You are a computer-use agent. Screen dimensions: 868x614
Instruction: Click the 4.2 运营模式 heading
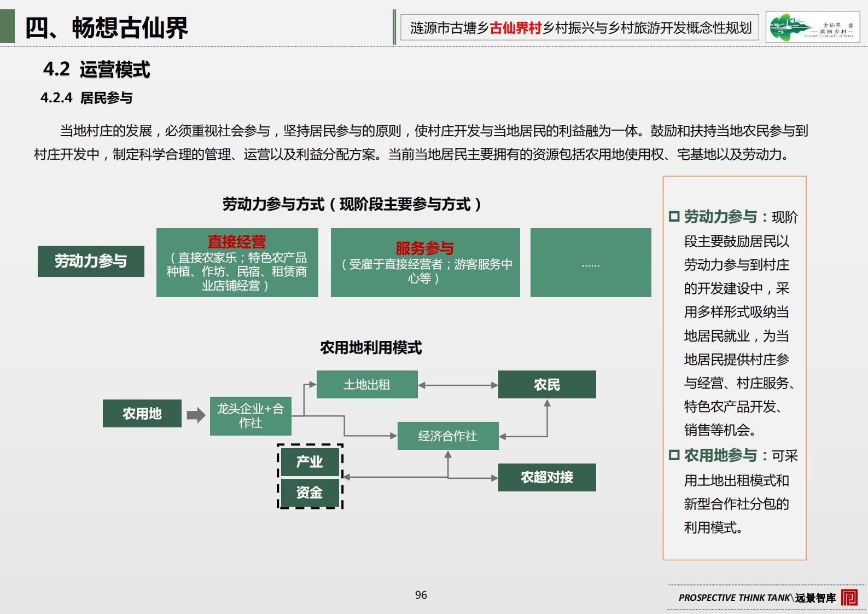coord(96,69)
